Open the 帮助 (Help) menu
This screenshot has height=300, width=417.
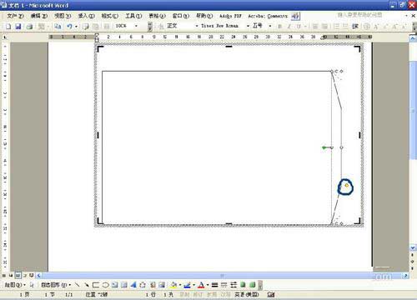coord(204,16)
